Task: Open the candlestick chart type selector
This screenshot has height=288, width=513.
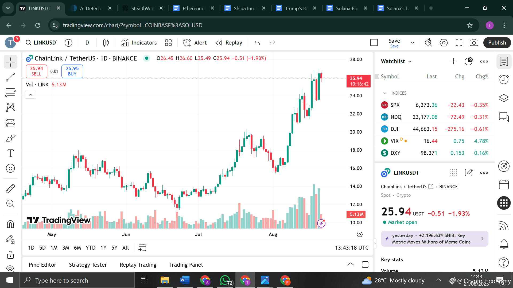Action: (x=106, y=43)
